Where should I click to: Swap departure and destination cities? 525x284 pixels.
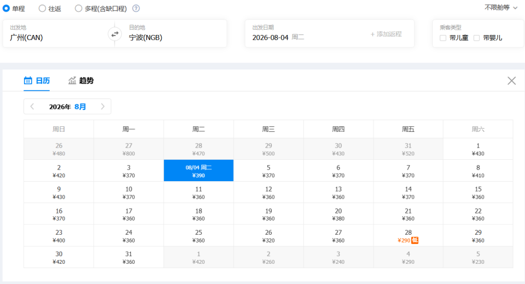(115, 34)
